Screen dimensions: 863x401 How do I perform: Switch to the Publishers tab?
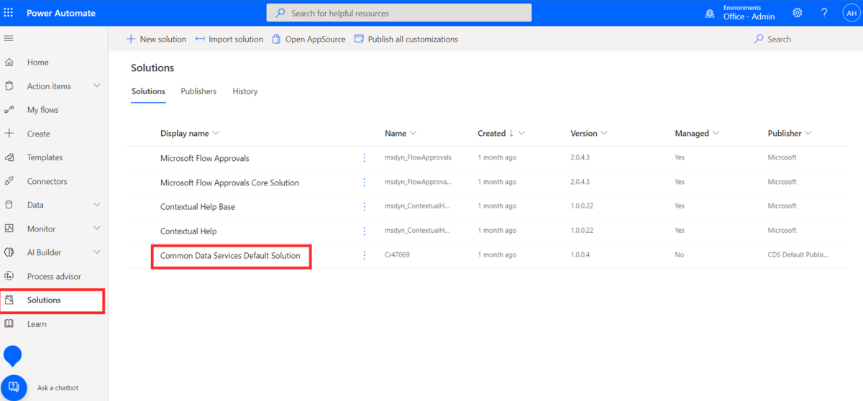[x=198, y=91]
